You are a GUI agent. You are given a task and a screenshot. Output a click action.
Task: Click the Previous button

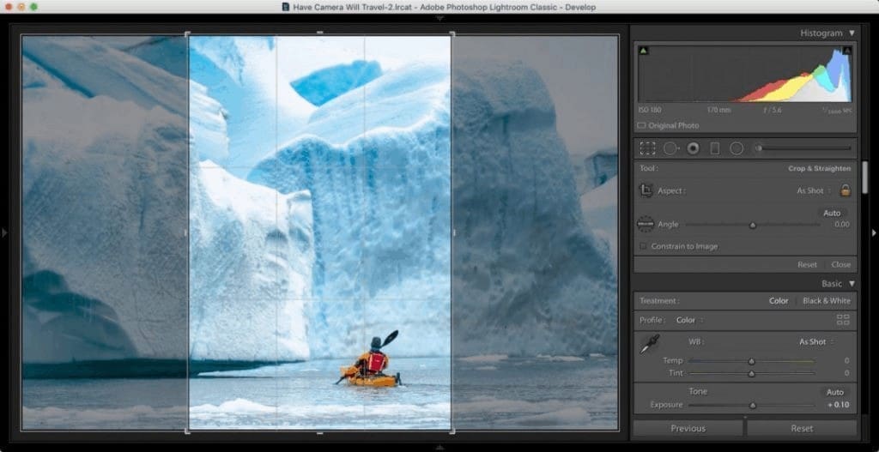[x=688, y=428]
